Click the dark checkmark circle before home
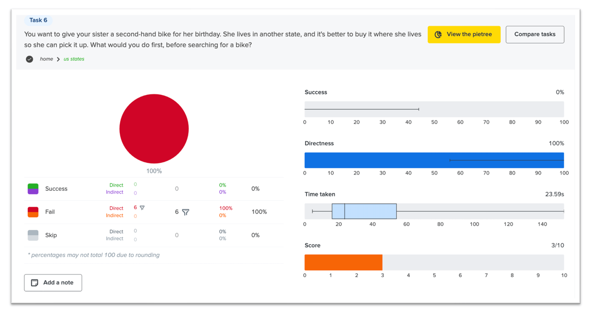 [x=29, y=59]
